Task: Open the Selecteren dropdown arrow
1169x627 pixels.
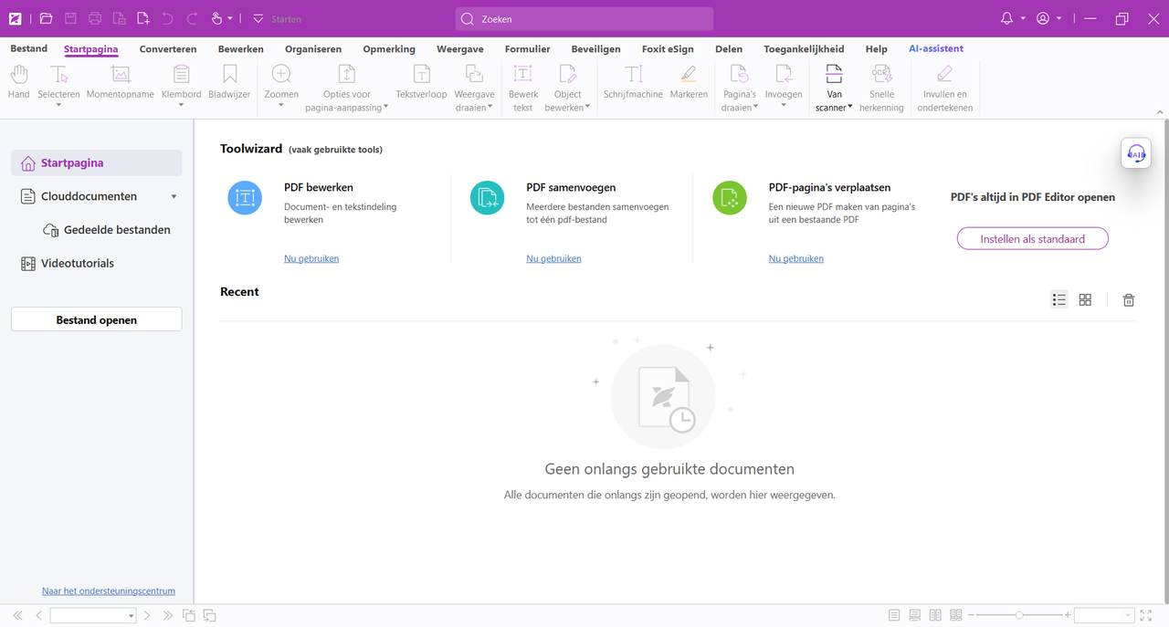Action: pyautogui.click(x=58, y=106)
